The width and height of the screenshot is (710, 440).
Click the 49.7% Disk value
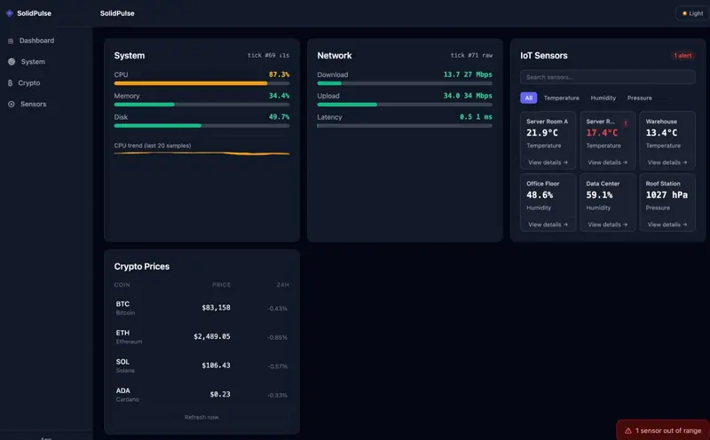pos(279,117)
